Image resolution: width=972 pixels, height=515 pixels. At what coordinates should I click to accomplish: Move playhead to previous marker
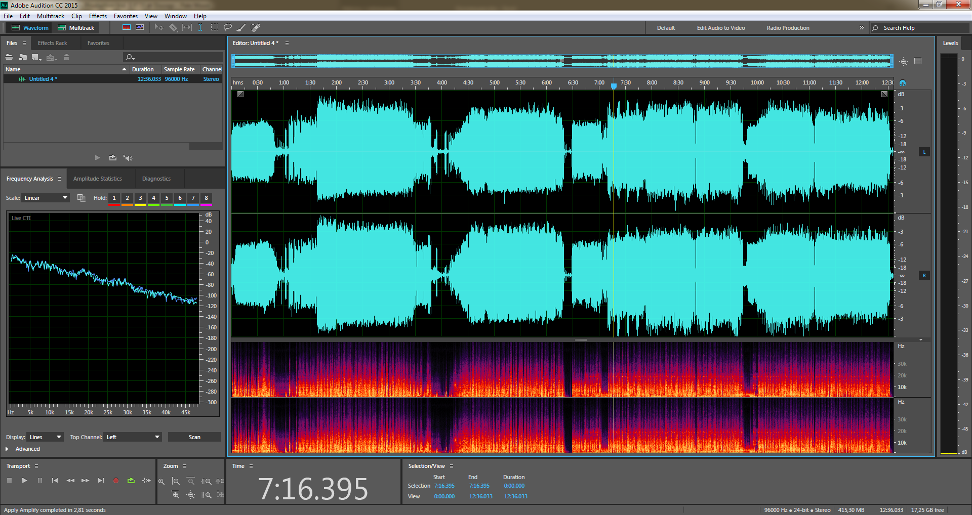[55, 481]
